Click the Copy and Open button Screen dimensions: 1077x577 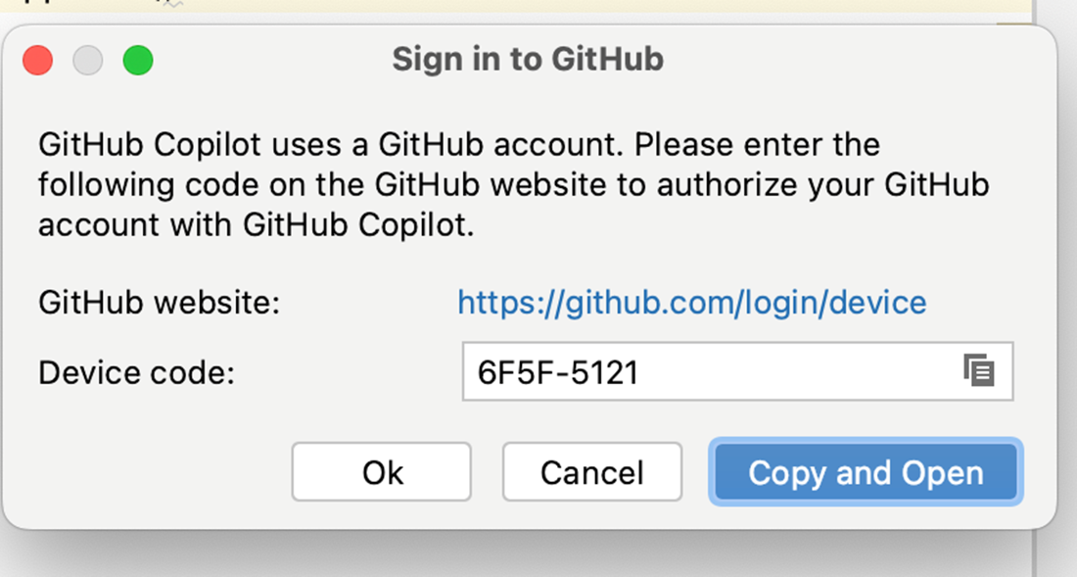(x=866, y=472)
